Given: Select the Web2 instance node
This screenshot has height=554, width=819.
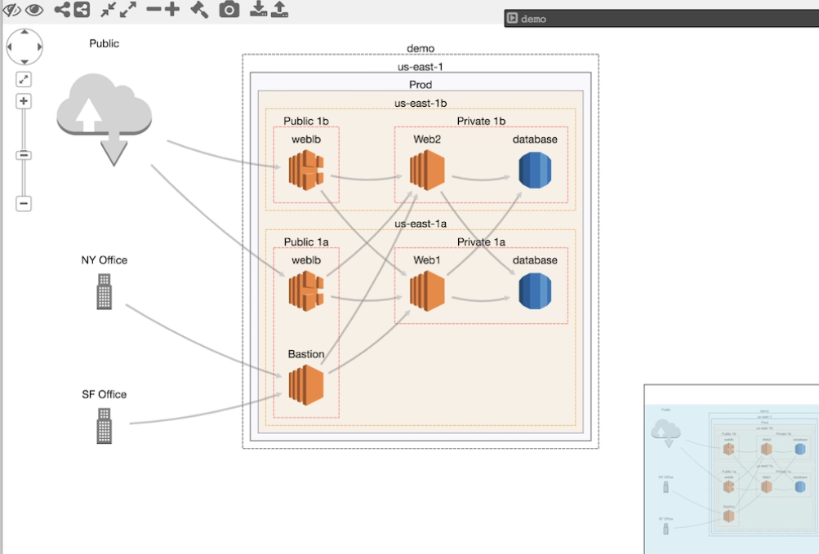Looking at the screenshot, I should tap(427, 170).
